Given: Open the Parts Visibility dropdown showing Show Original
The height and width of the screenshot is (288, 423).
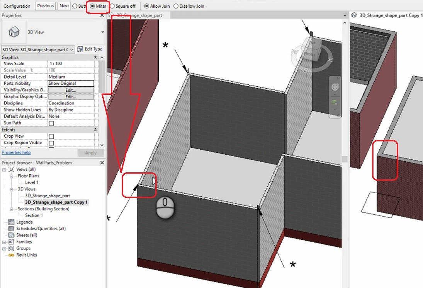Looking at the screenshot, I should click(71, 83).
